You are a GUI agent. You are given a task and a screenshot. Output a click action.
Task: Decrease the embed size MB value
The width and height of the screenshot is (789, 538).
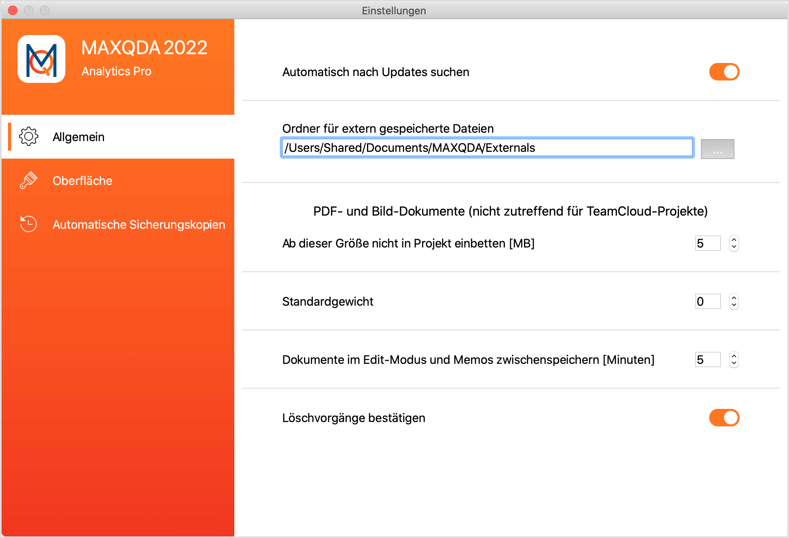pyautogui.click(x=734, y=247)
